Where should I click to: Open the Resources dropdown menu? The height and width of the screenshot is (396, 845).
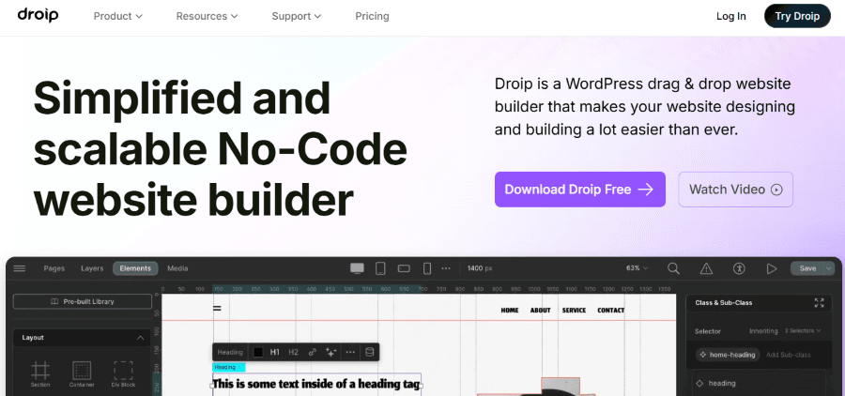tap(207, 16)
